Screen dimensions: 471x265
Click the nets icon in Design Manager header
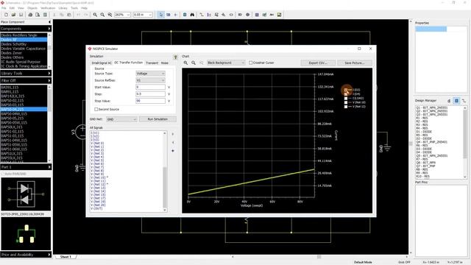pos(464,101)
